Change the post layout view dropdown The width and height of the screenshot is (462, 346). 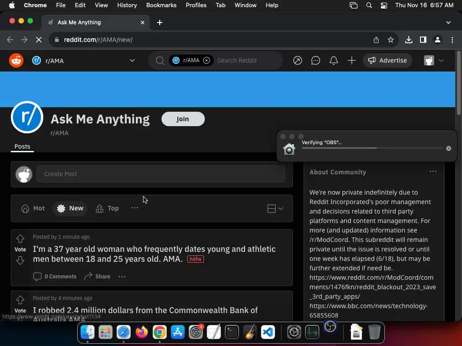tap(275, 209)
